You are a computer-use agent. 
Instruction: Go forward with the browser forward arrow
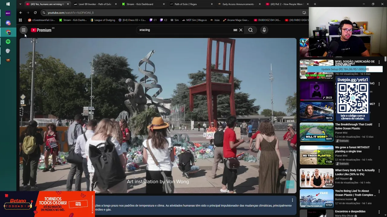click(28, 13)
